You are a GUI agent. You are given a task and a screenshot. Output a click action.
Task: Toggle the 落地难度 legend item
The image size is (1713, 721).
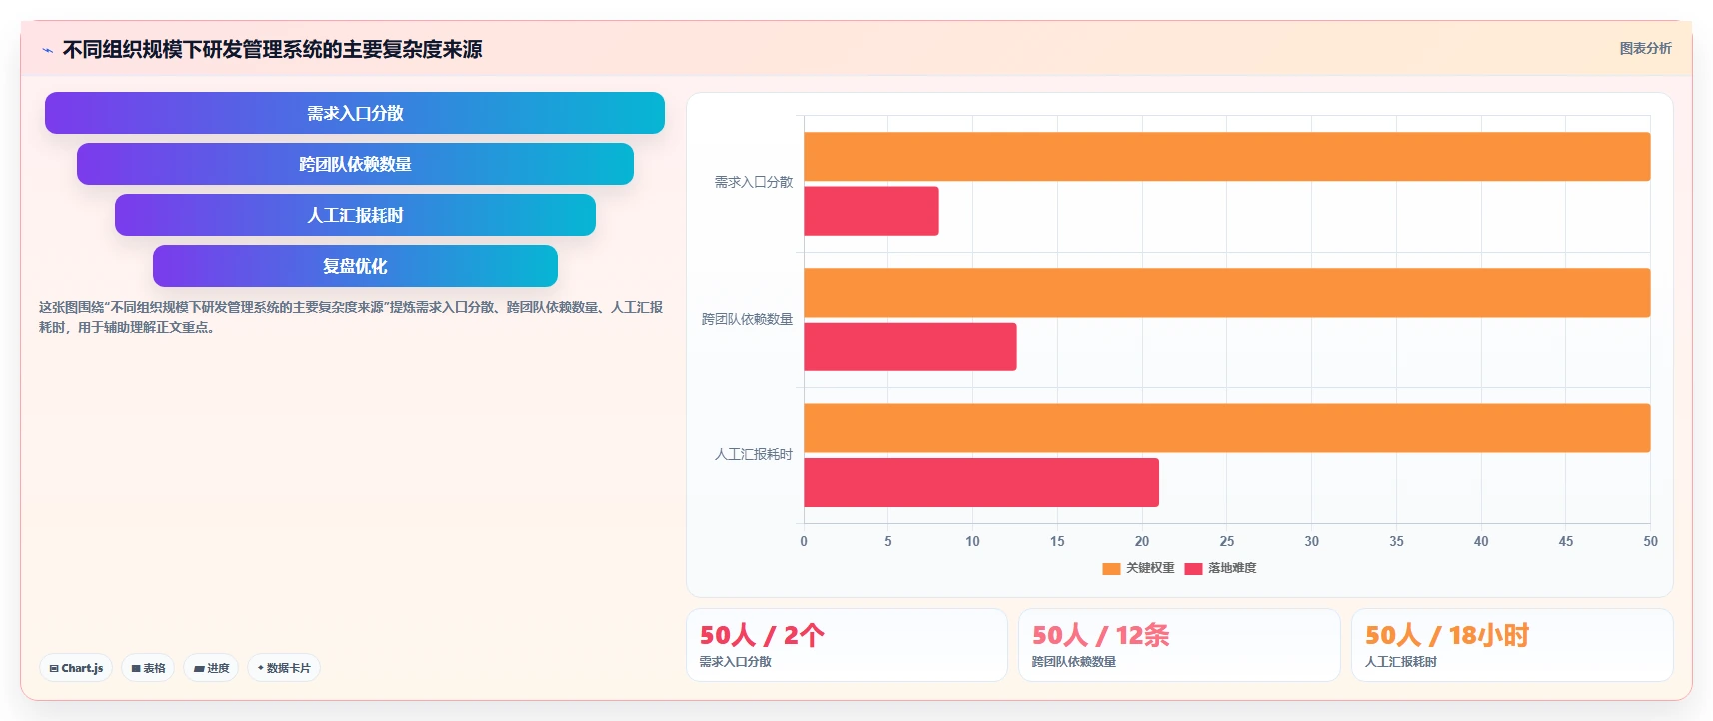click(1220, 568)
